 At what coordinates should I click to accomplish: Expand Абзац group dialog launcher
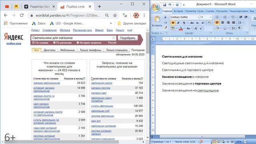tap(247, 33)
